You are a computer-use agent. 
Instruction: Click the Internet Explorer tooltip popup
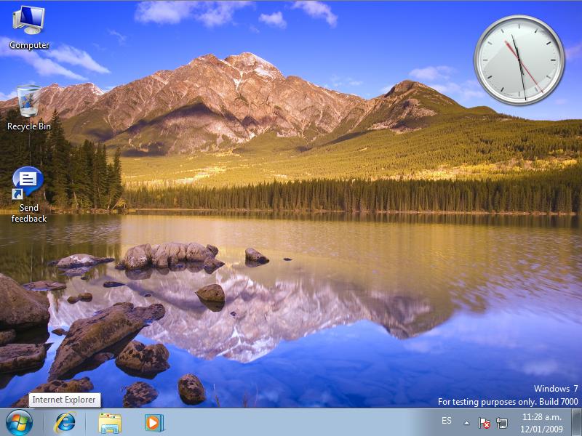64,400
